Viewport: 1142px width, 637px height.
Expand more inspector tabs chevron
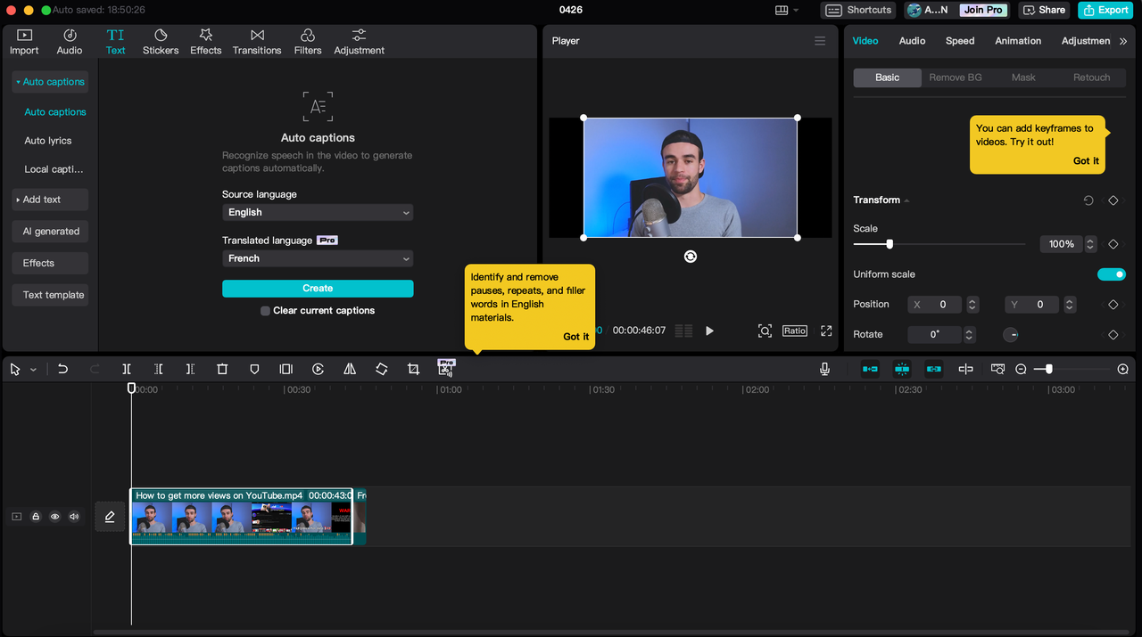coord(1123,41)
